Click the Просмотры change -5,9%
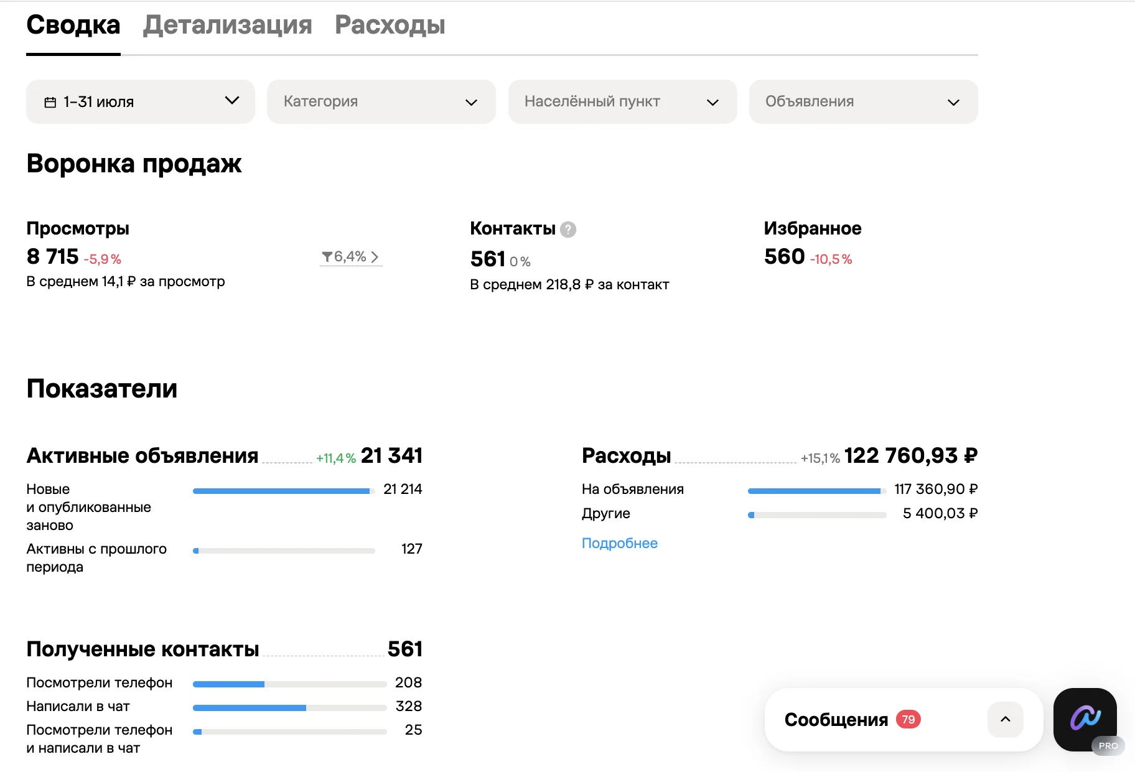The image size is (1135, 772). coord(103,259)
